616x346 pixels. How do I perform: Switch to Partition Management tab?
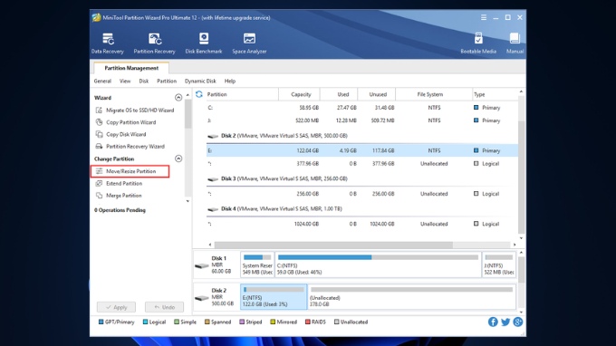[131, 68]
